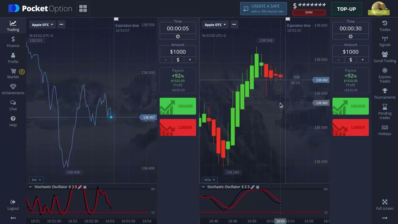
Task: Click HIGHER button on right panel
Action: click(x=350, y=106)
